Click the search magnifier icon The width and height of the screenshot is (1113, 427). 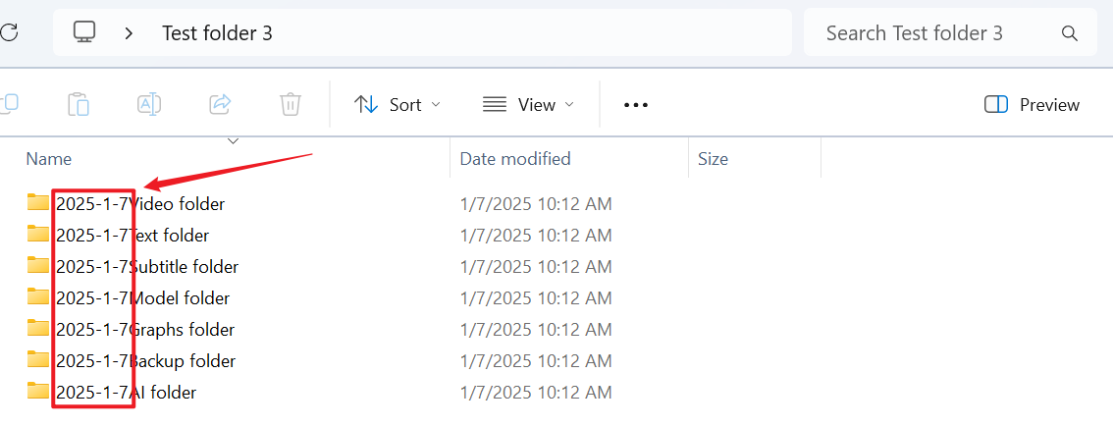pyautogui.click(x=1070, y=33)
